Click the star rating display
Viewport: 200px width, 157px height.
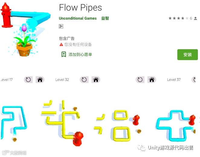[179, 18]
